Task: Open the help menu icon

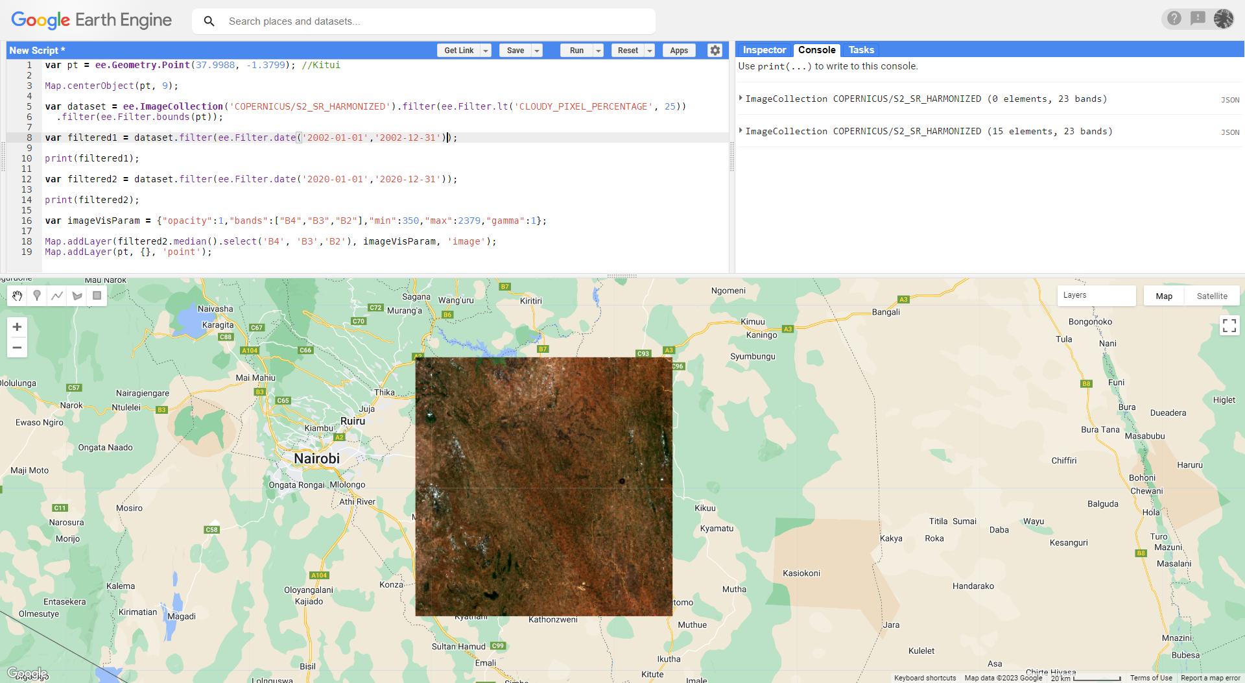Action: click(1174, 19)
